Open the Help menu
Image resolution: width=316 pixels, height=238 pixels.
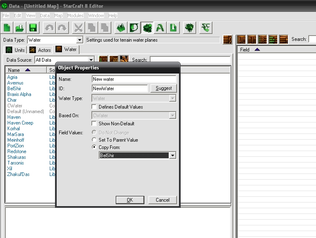113,16
